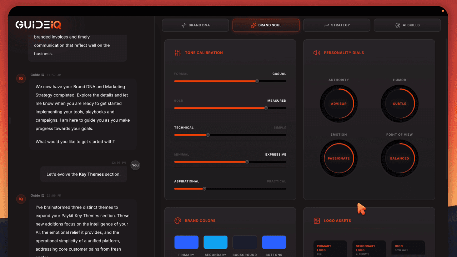Viewport: 457px width, 257px height.
Task: Click the Bold to Measured slider handle
Action: pos(266,108)
